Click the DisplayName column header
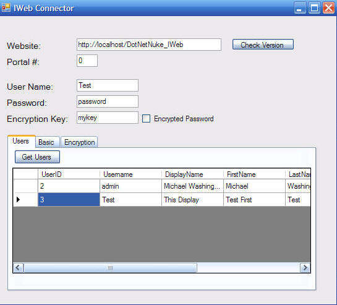The image size is (337, 305). pyautogui.click(x=192, y=174)
